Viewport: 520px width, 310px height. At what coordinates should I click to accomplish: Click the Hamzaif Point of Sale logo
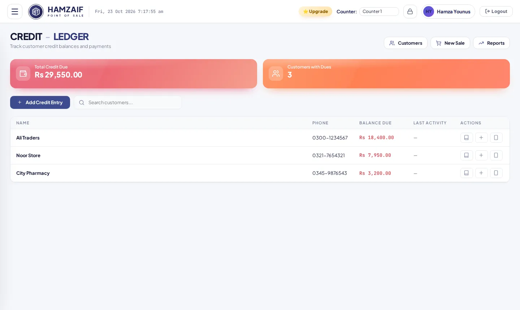[56, 12]
